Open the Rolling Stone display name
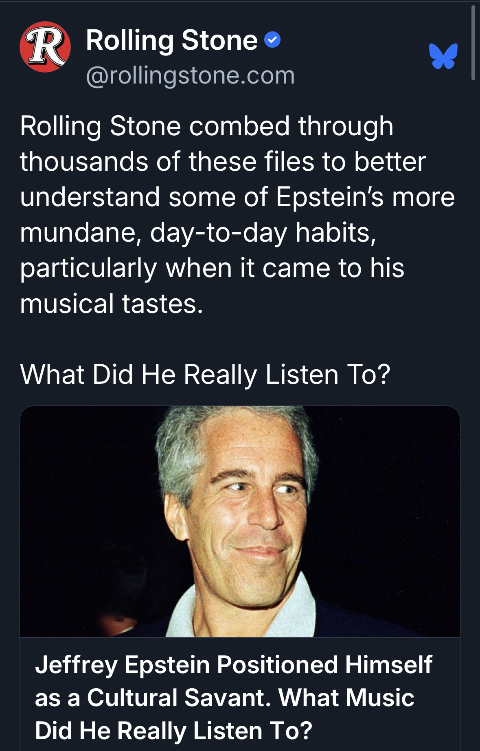 [171, 40]
